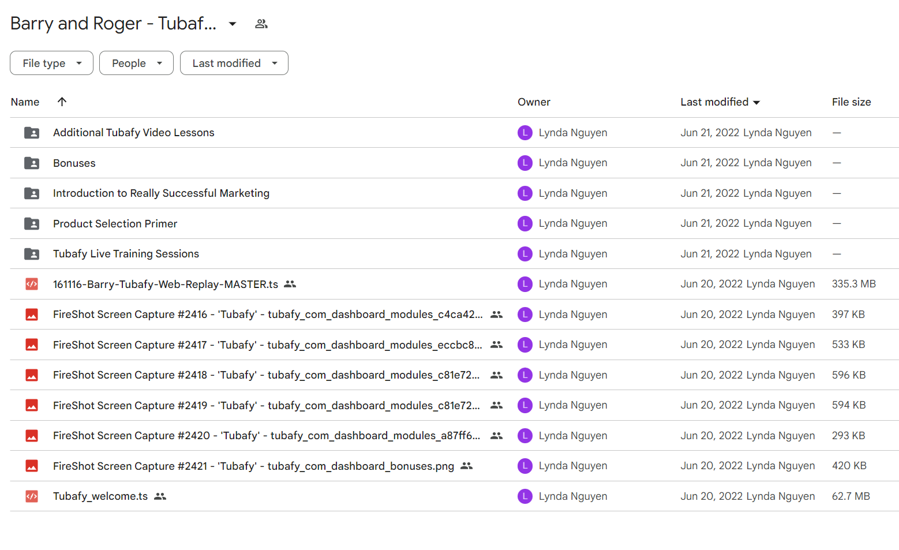
Task: Click Lynda Nguyen avatar in Bonuses row
Action: 525,163
